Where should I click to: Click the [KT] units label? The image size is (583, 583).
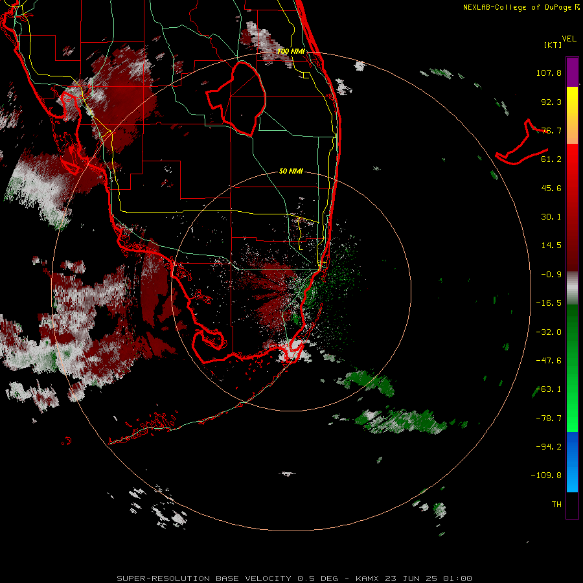coord(553,45)
